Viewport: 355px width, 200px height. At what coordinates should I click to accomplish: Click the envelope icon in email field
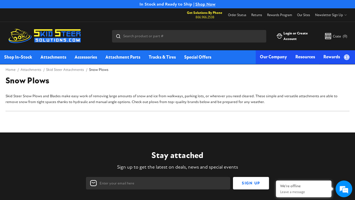pyautogui.click(x=93, y=183)
